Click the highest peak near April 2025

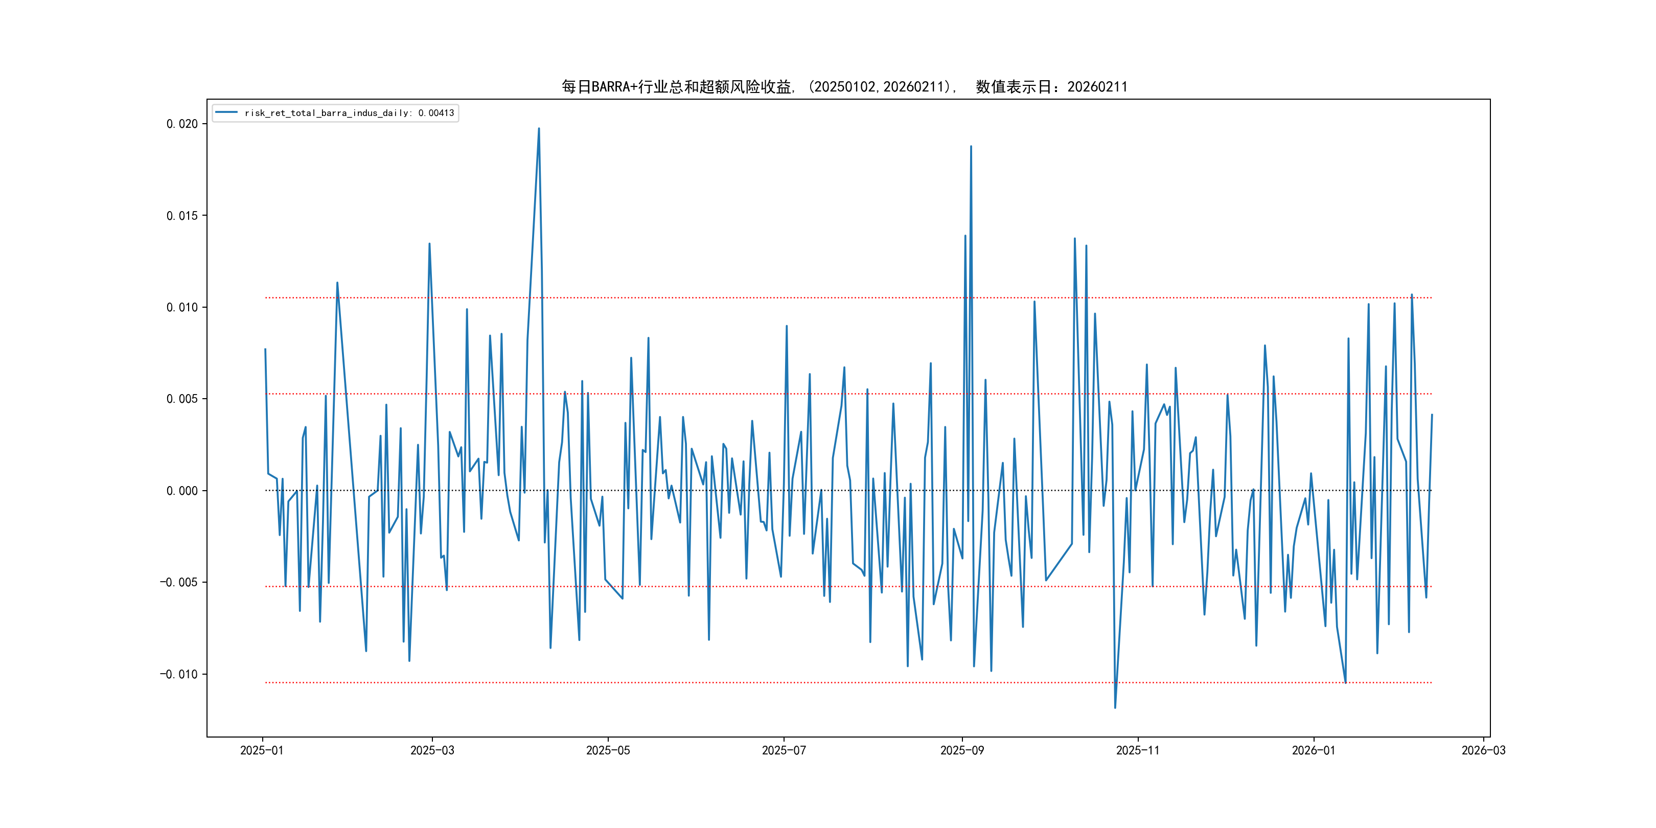(x=539, y=129)
